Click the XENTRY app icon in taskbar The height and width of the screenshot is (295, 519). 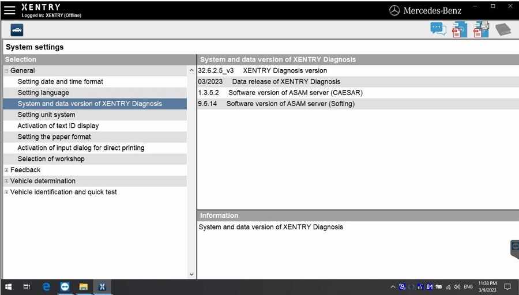102,287
